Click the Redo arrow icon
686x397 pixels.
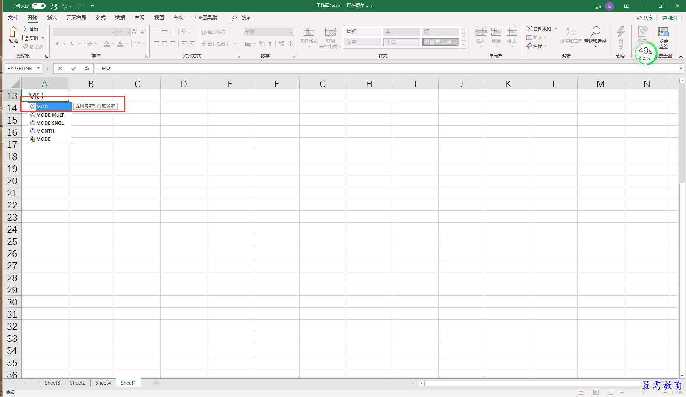(x=79, y=6)
